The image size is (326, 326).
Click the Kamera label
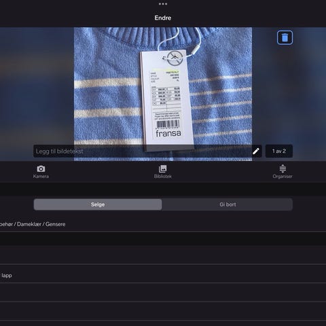click(x=41, y=177)
